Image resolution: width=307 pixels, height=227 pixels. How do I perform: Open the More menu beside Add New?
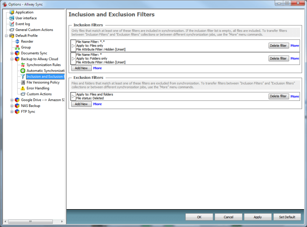coord(97,68)
